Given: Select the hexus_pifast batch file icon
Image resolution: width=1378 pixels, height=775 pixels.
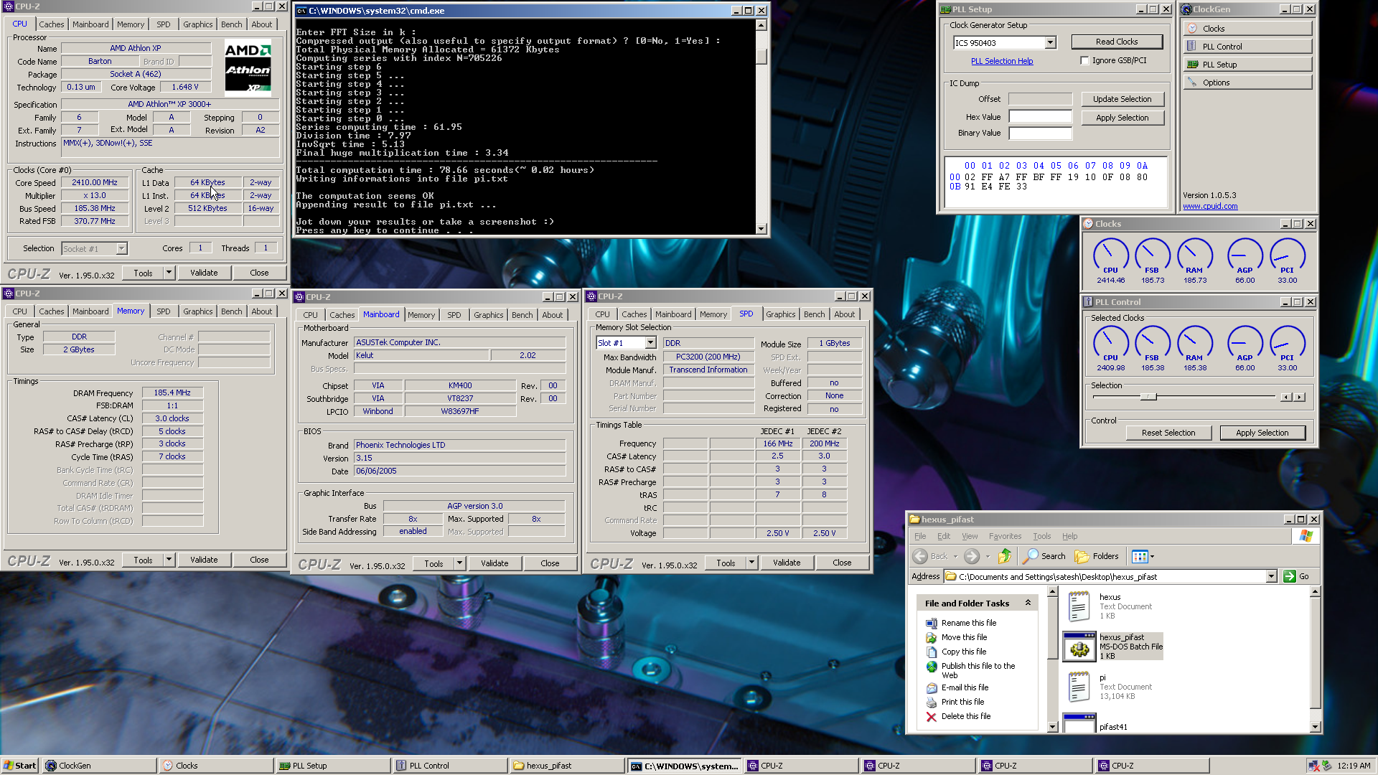Looking at the screenshot, I should coord(1079,647).
